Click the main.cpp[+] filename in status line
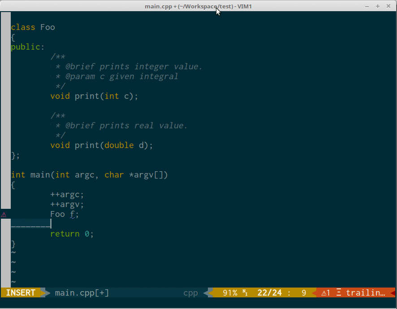Image resolution: width=397 pixels, height=309 pixels. tap(82, 293)
